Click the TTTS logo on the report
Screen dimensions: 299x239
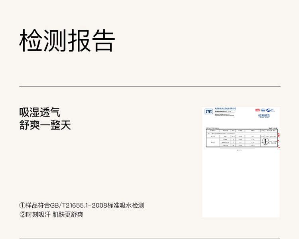[209, 111]
